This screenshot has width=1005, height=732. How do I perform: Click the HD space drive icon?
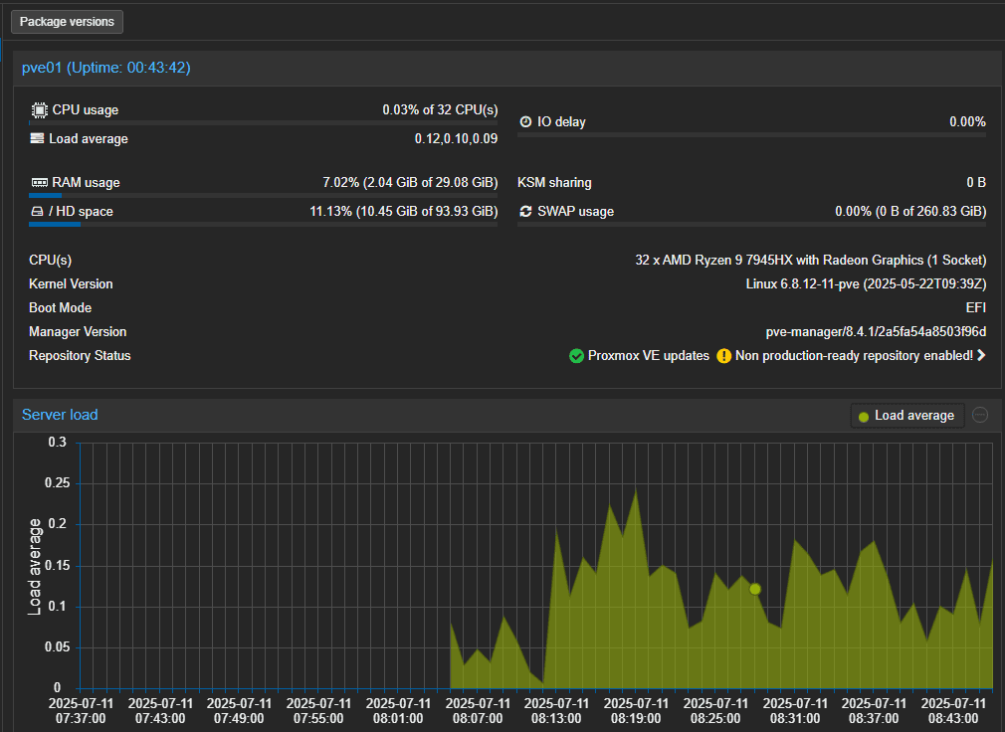(x=37, y=212)
